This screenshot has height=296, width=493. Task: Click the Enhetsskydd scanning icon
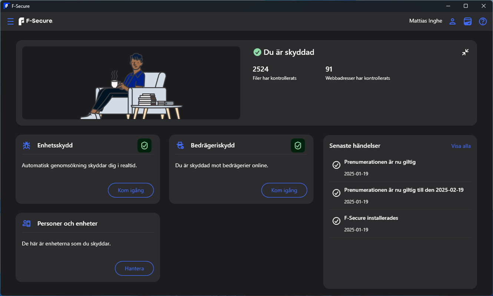click(26, 145)
